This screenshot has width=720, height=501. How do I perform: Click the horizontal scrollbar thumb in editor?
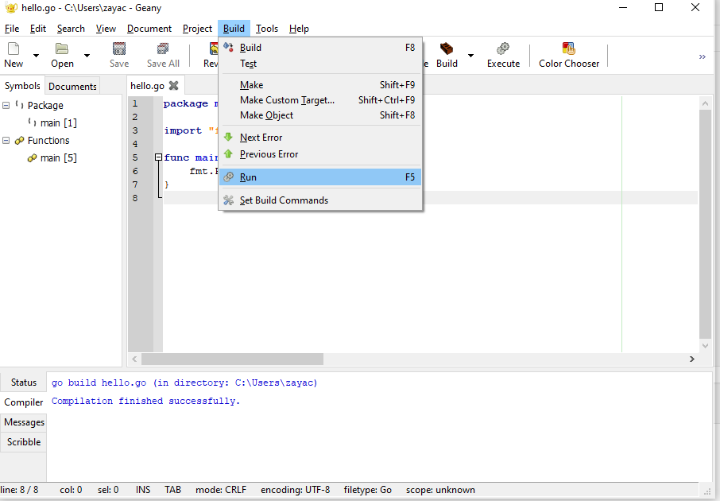[x=232, y=359]
